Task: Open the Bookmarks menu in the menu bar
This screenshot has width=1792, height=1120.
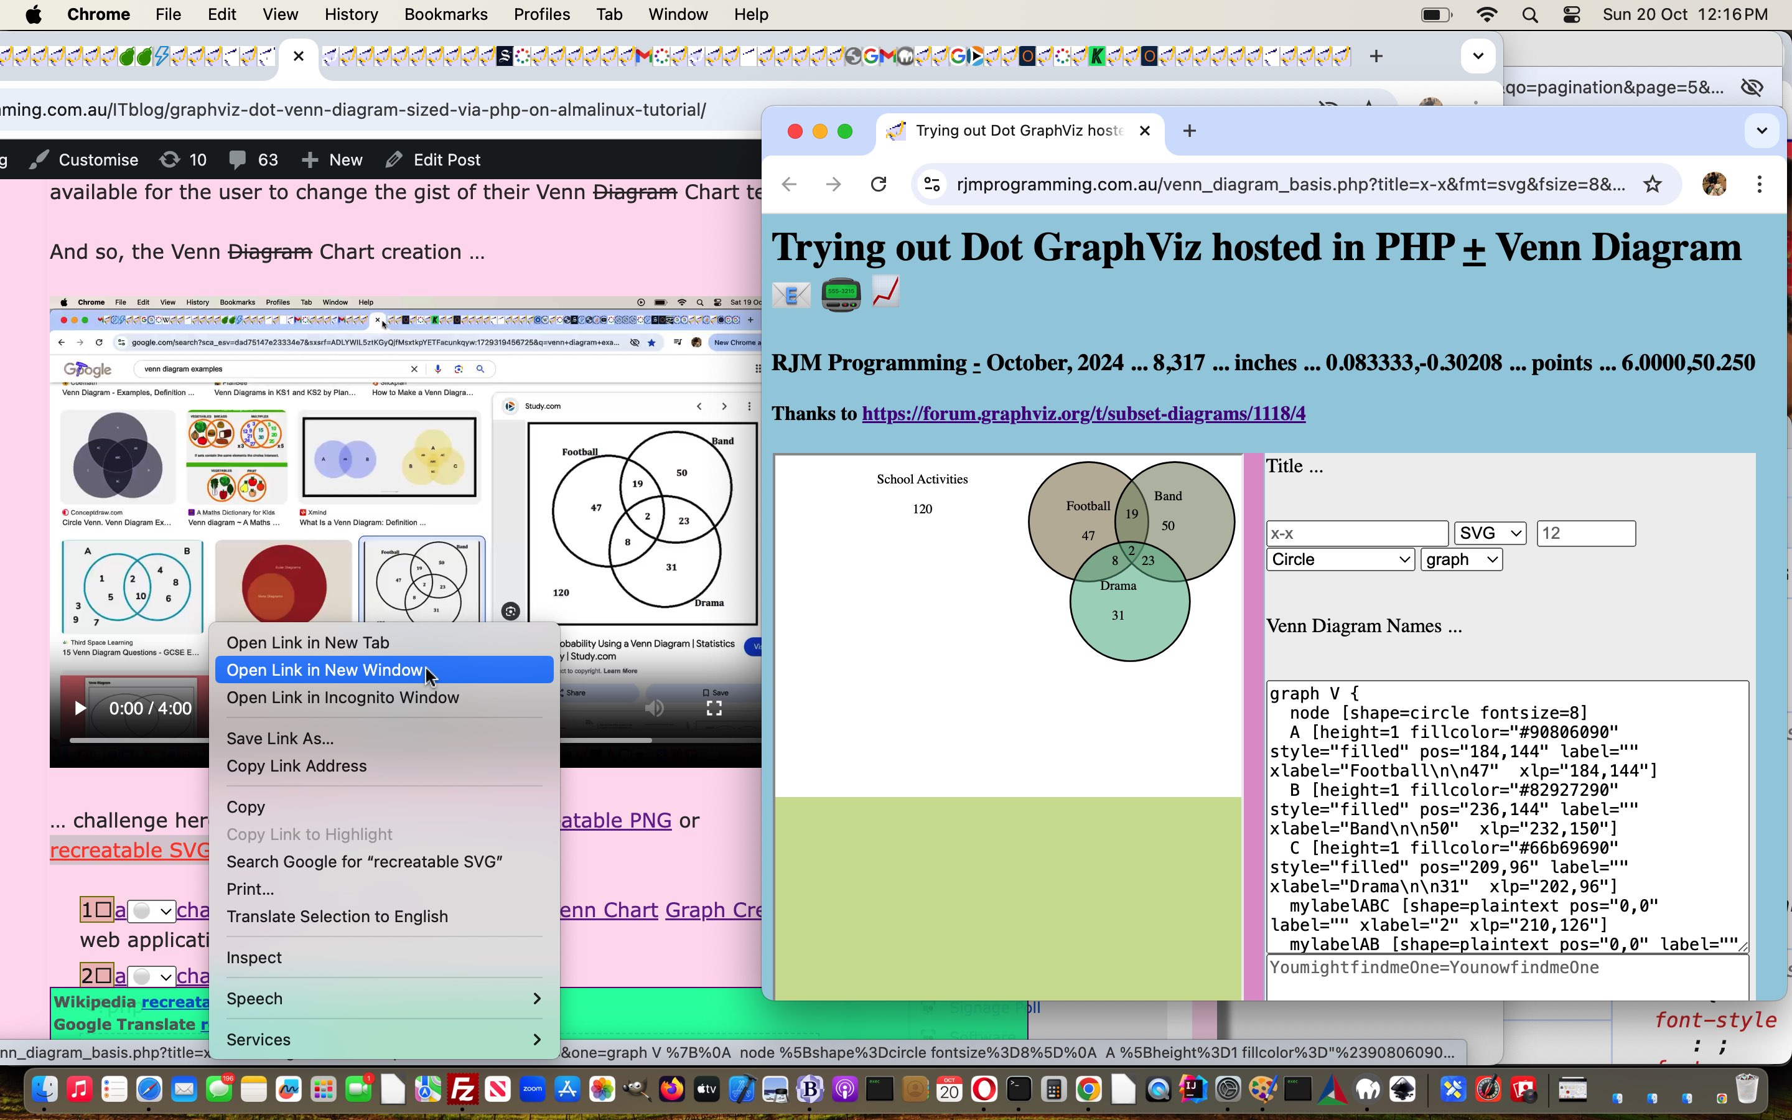Action: pos(446,15)
